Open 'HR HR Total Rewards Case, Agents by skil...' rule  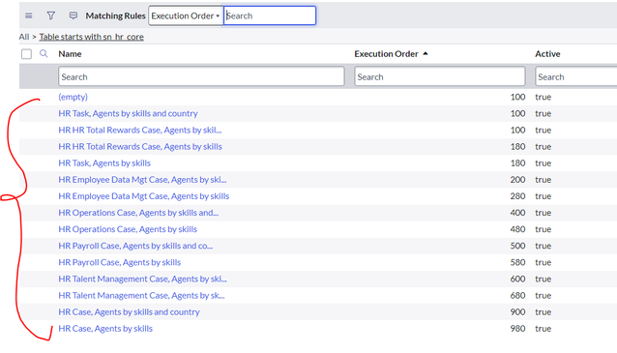click(x=140, y=130)
